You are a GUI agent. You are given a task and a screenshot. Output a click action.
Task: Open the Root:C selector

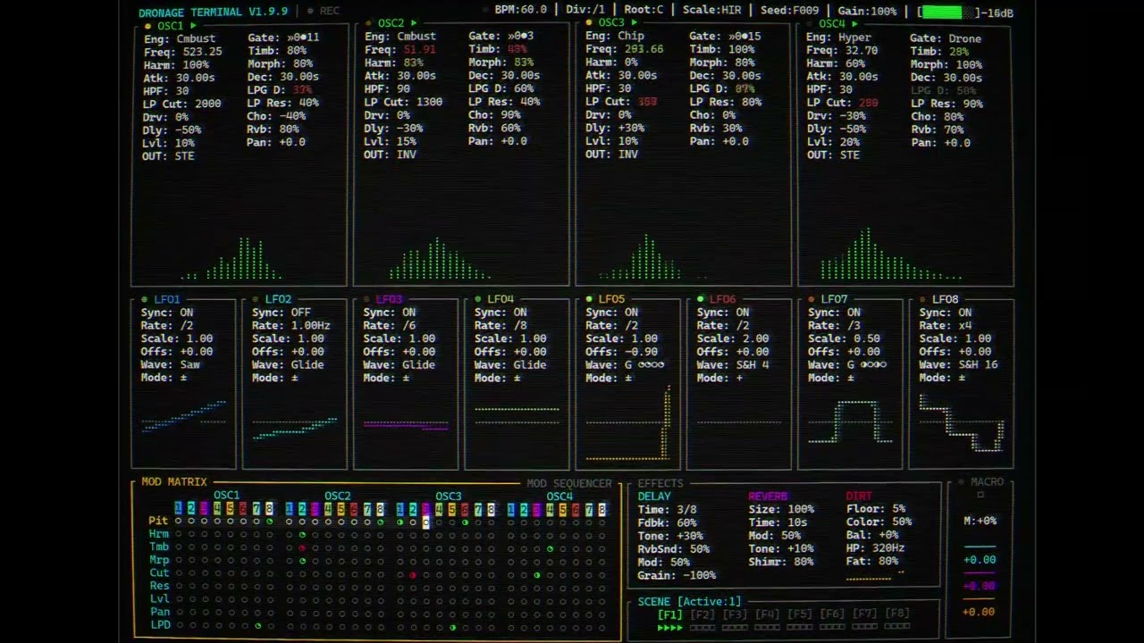click(x=644, y=11)
